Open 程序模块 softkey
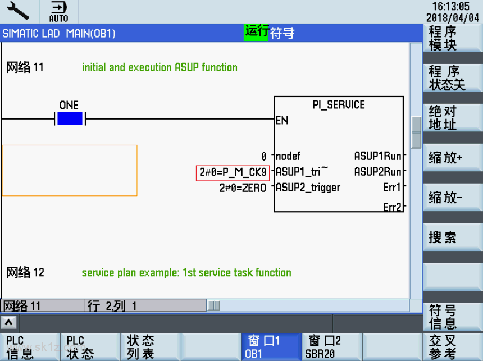The height and width of the screenshot is (361, 483). pyautogui.click(x=452, y=38)
